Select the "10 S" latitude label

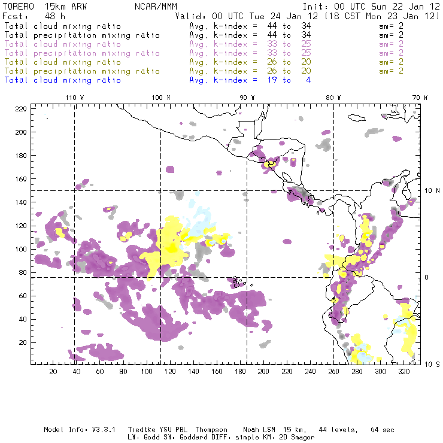432,364
